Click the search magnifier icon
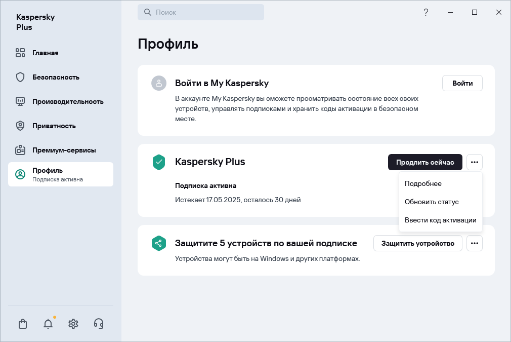The image size is (511, 342). 148,12
